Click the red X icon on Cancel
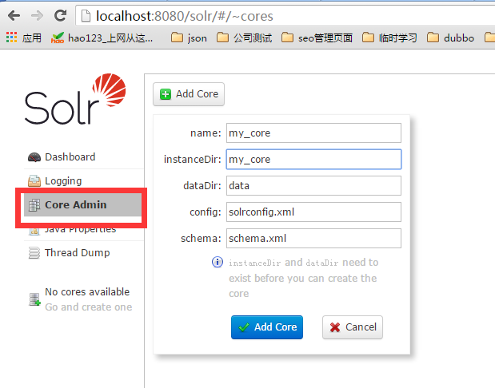The height and width of the screenshot is (388, 495). [x=335, y=327]
